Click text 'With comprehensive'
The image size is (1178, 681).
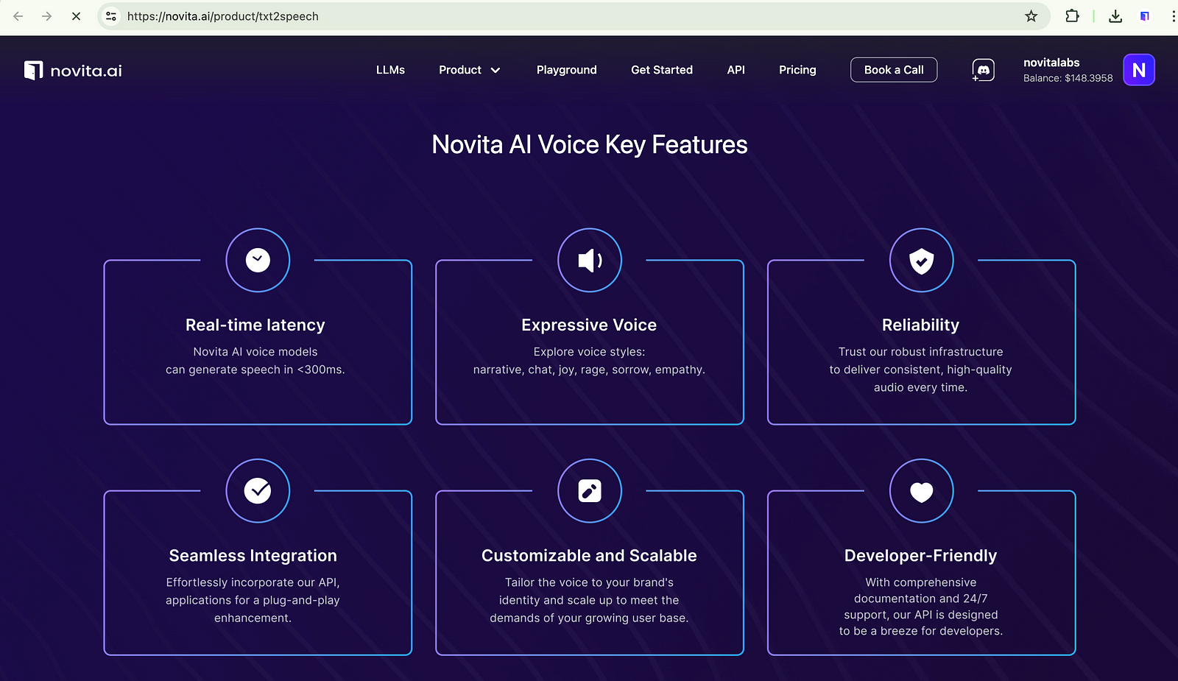point(921,582)
